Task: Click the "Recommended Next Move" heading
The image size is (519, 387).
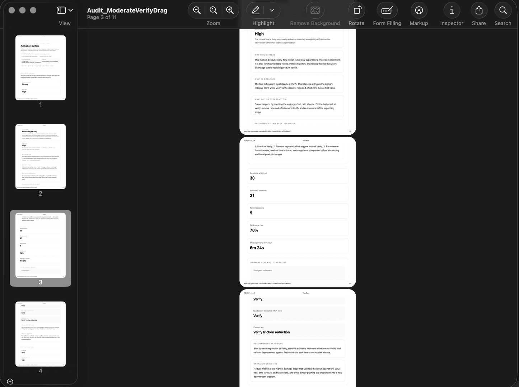Action: coord(268,344)
